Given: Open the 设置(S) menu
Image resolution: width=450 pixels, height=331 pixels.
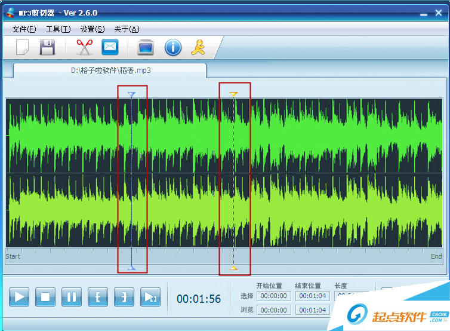Looking at the screenshot, I should [93, 29].
